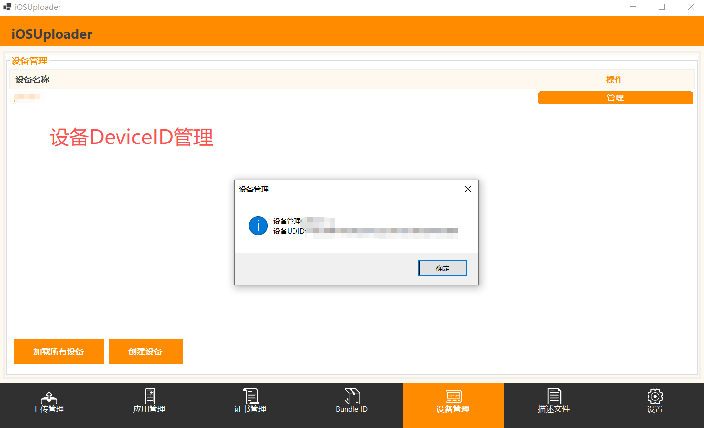Click the orange 管理 button in device row

point(615,98)
